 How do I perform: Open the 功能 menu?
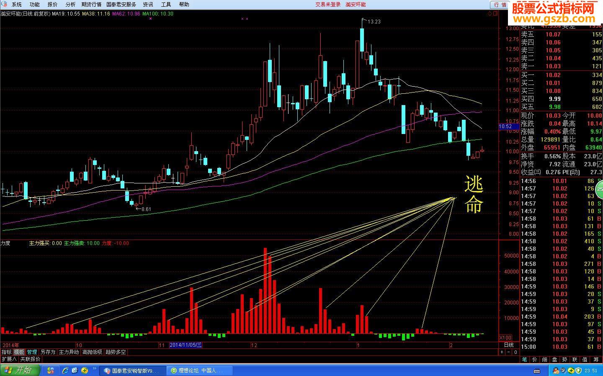[35, 4]
